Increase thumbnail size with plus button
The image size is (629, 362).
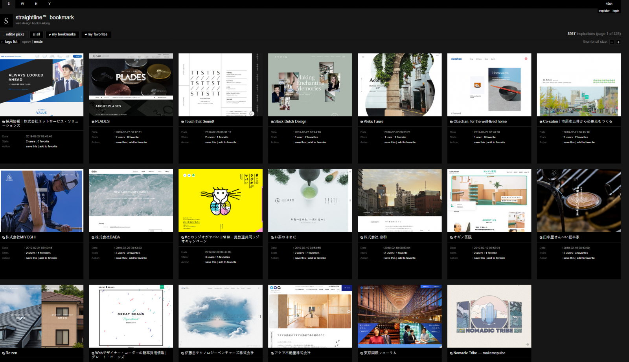coord(618,42)
